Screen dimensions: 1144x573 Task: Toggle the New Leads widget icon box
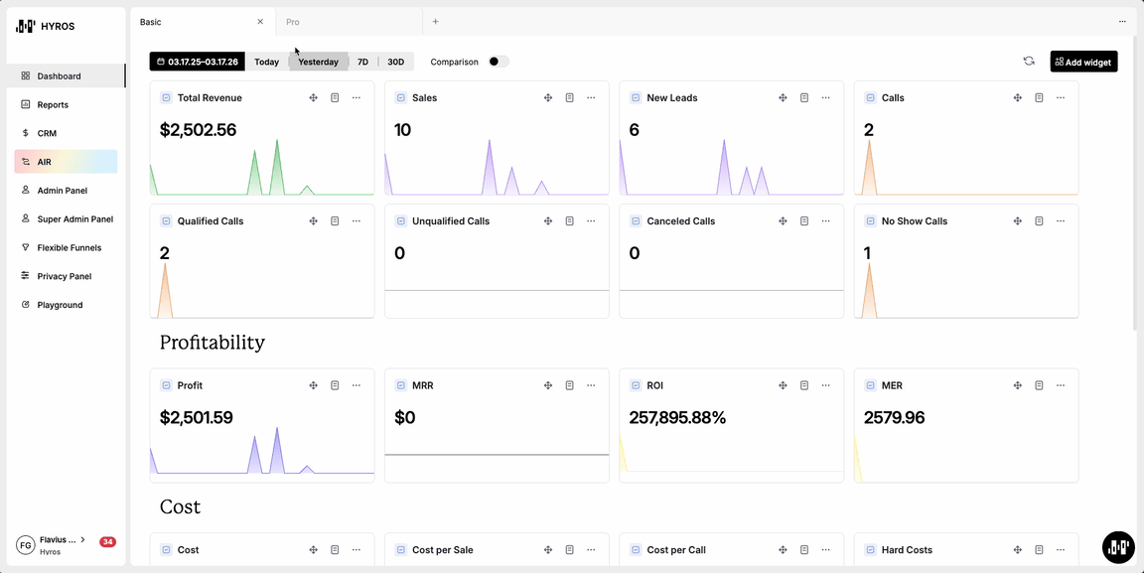point(636,98)
